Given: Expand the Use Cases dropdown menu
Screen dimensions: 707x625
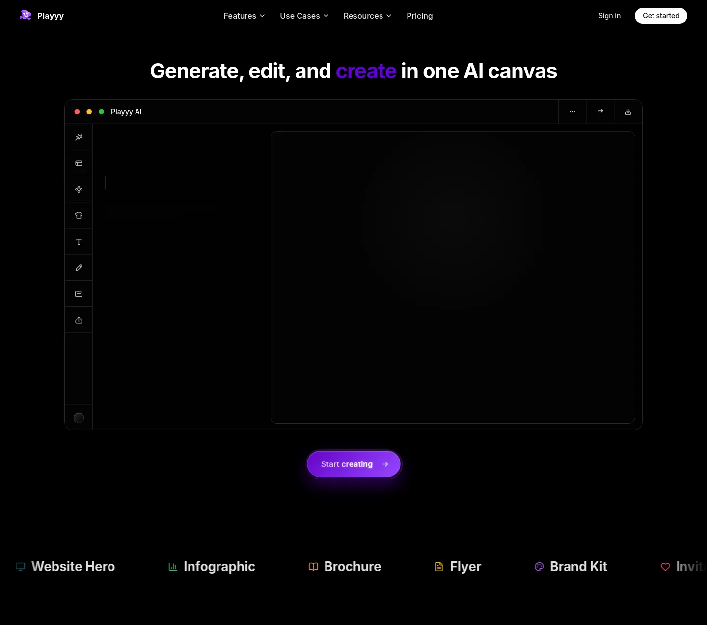Looking at the screenshot, I should (304, 16).
